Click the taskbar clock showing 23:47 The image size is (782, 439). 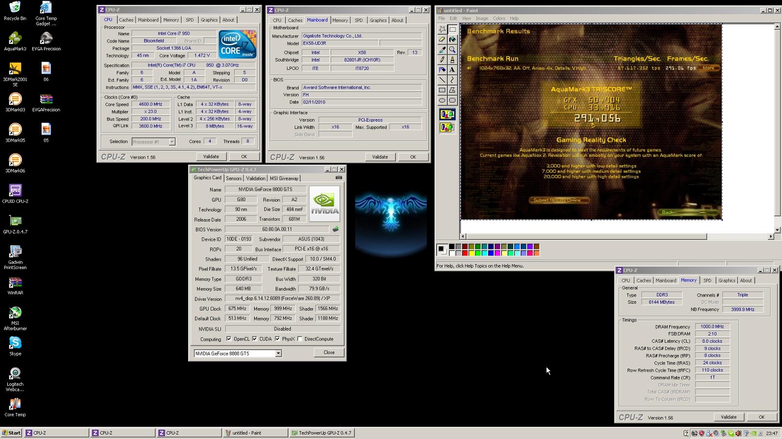tap(772, 433)
